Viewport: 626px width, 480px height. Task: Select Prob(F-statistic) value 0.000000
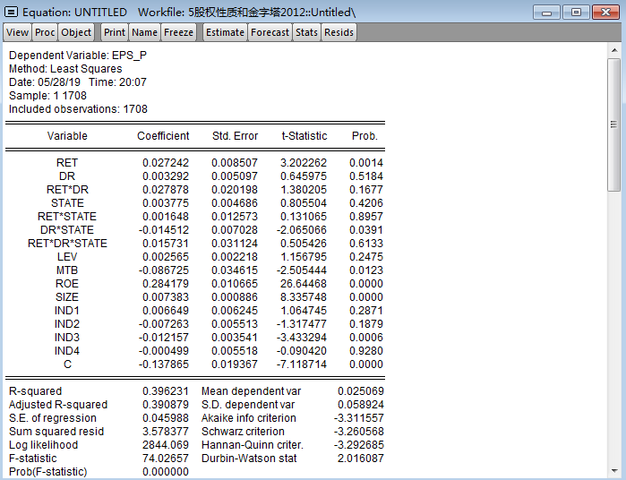pos(166,472)
